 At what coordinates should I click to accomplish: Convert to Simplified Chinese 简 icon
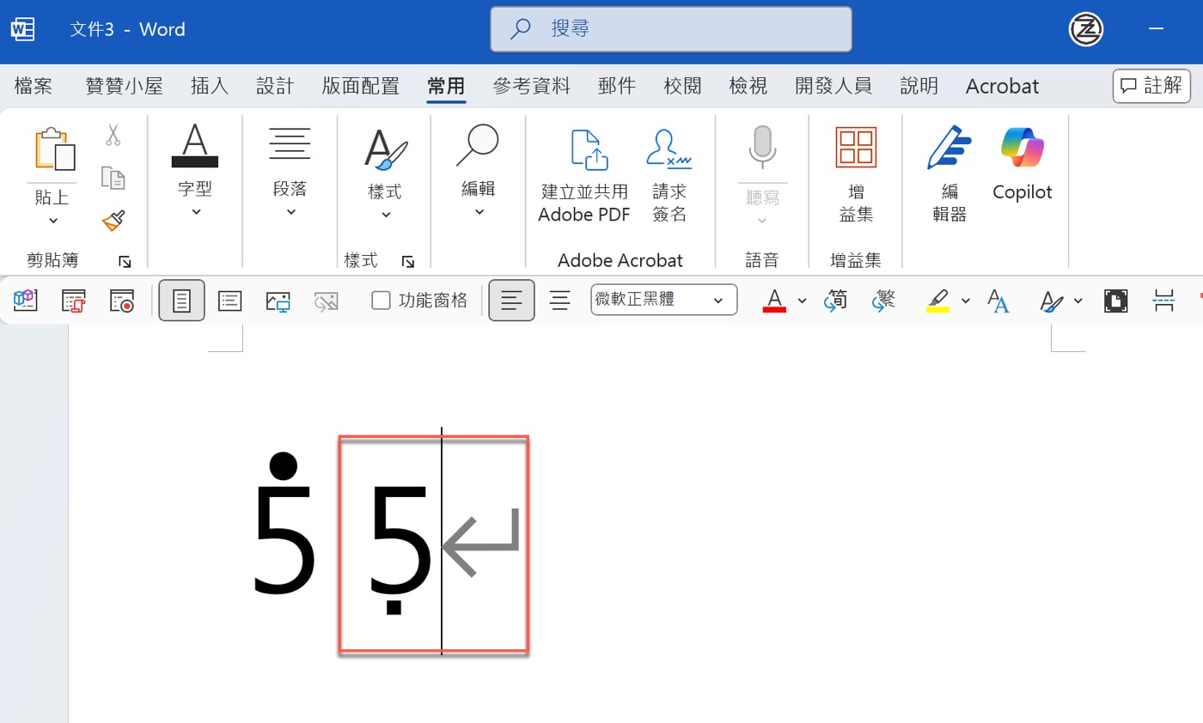[835, 300]
